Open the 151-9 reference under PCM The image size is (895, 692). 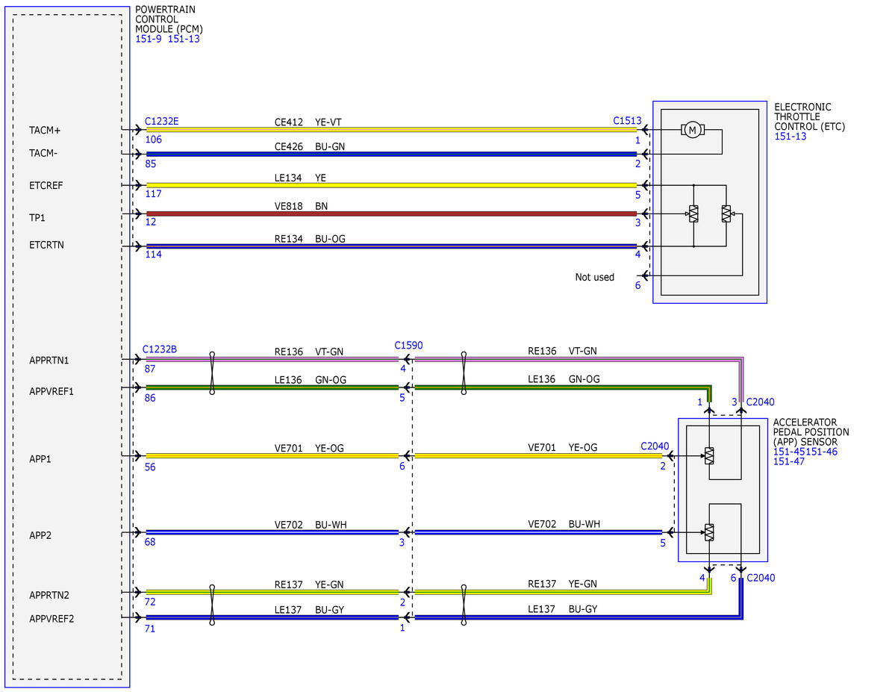point(149,39)
